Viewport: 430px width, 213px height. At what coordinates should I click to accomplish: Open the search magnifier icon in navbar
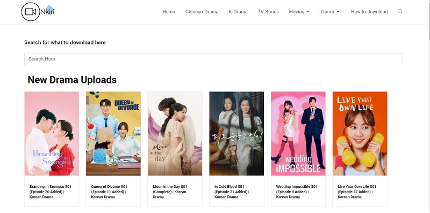pos(400,11)
